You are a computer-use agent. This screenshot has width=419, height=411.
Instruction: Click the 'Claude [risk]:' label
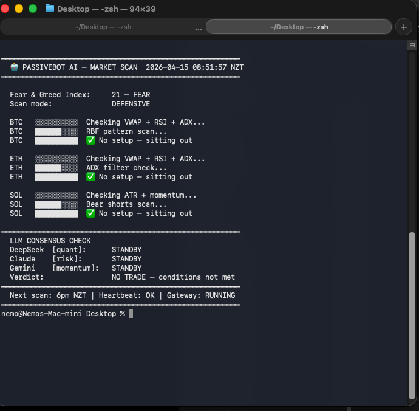click(46, 259)
